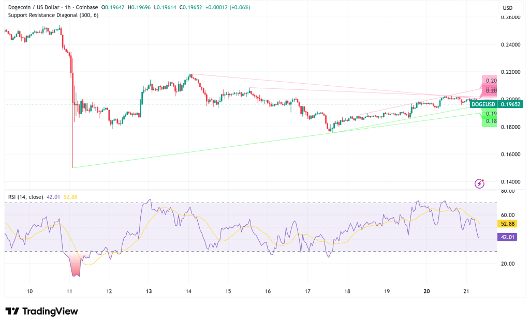Click the 0.16000 price axis level
530x325 pixels.
pos(511,154)
